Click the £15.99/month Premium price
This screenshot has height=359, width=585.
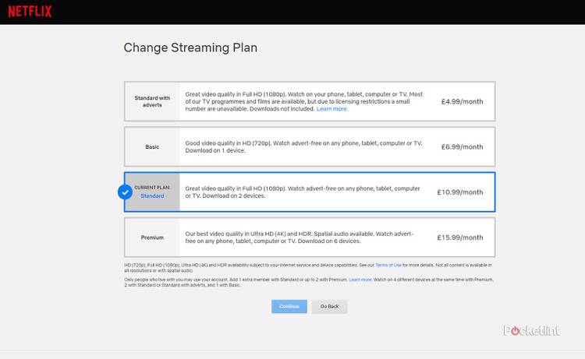tap(460, 238)
